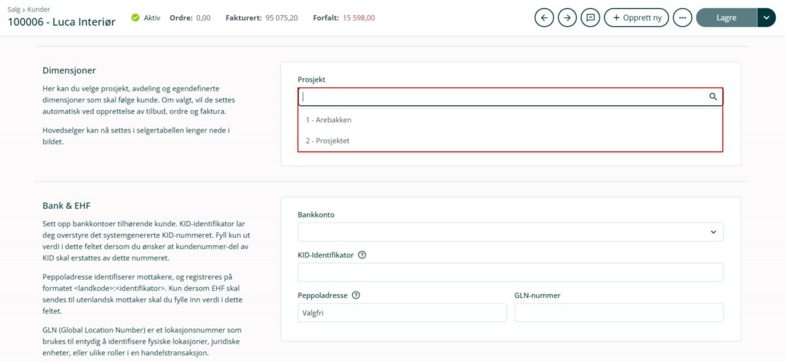Click the green Aktiv status checkmark
The height and width of the screenshot is (362, 785).
tap(135, 18)
